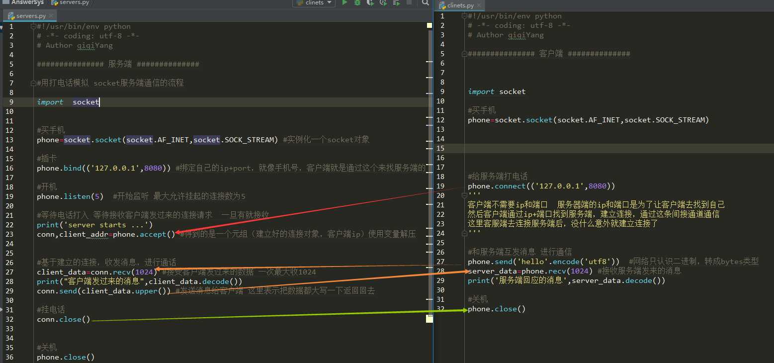
Task: Click '#买手机' comment on line 12 of servers.py
Action: [51, 130]
